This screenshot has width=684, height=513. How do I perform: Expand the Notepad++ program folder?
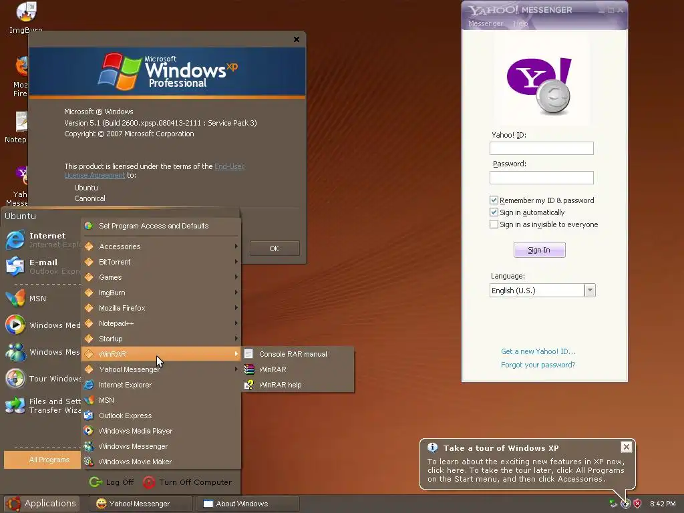(161, 323)
